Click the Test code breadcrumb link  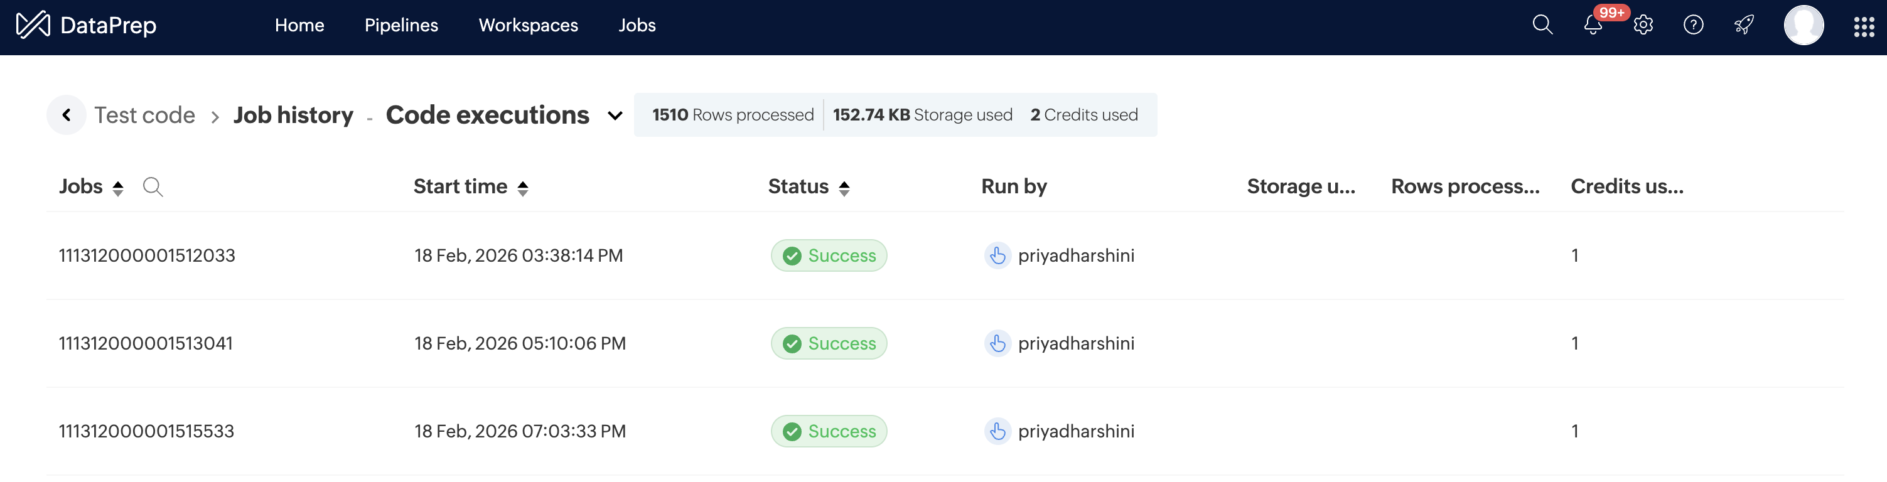144,115
